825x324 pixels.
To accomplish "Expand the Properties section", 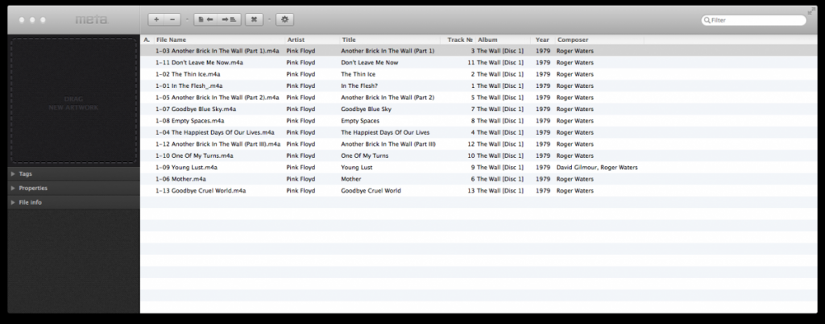I will pyautogui.click(x=13, y=188).
